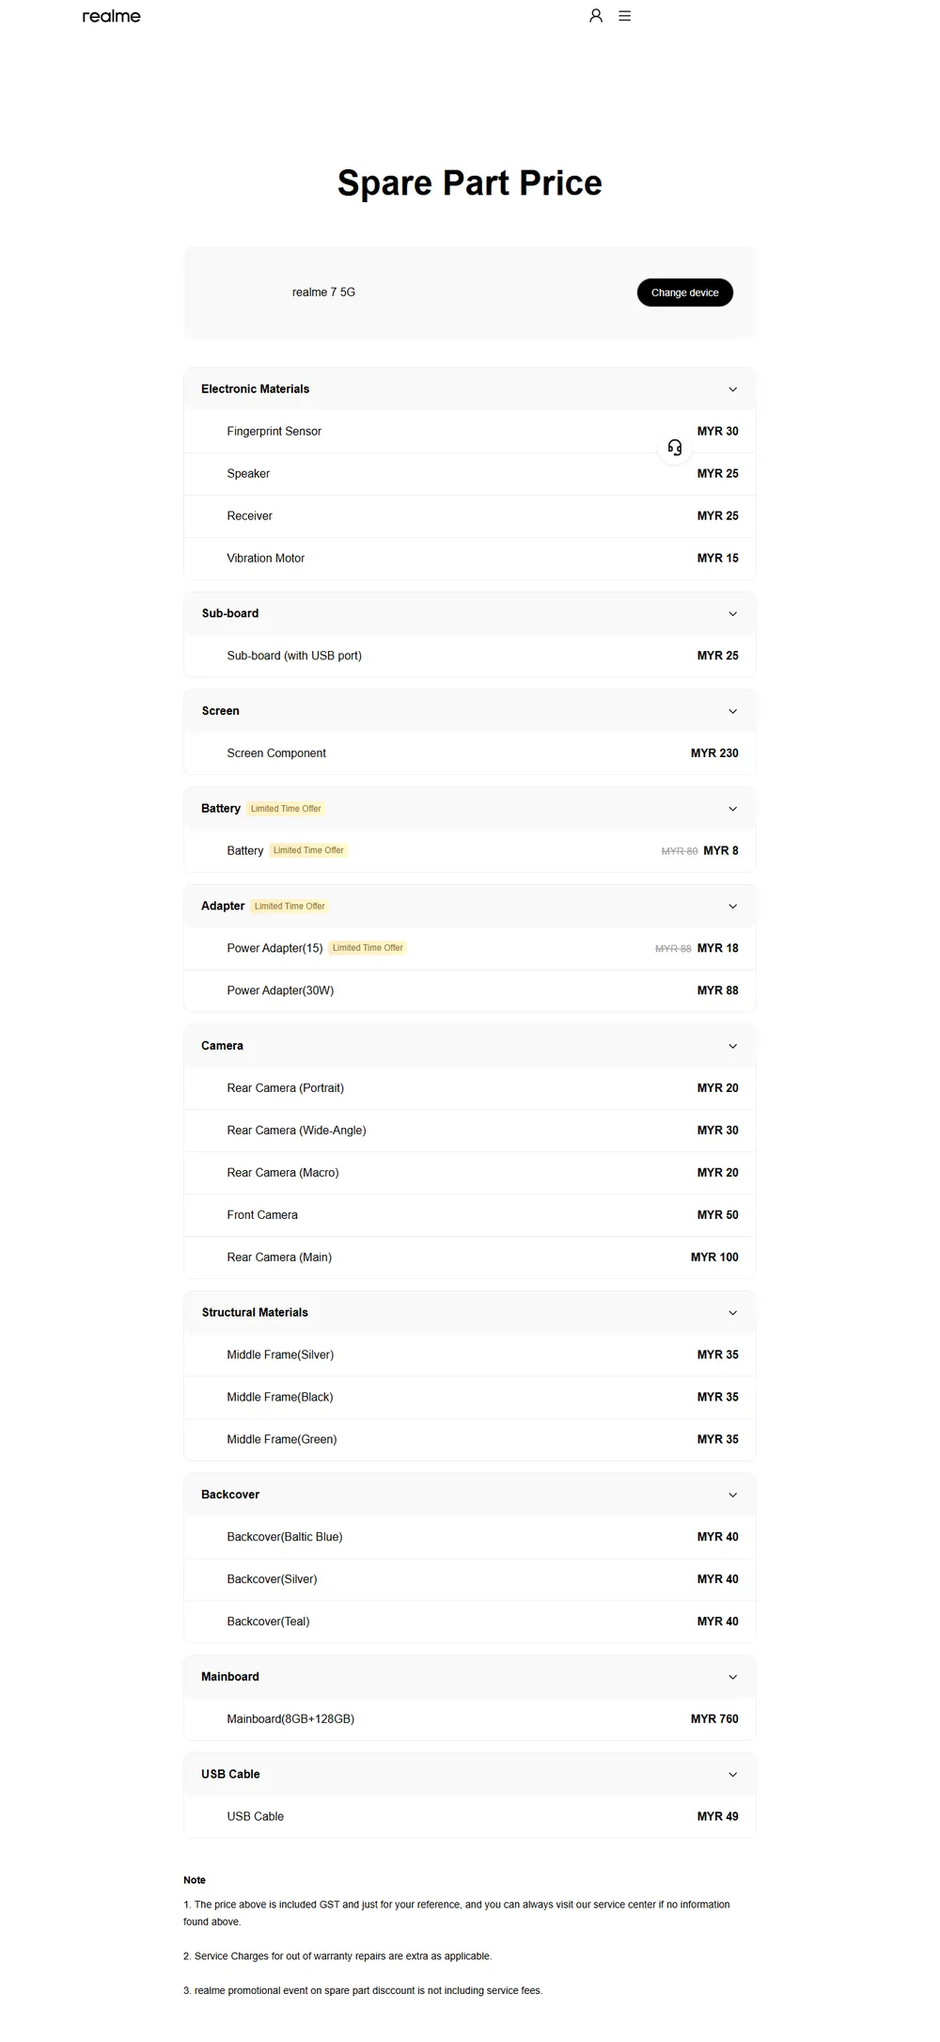
Task: Click the Change device button
Action: (x=685, y=293)
